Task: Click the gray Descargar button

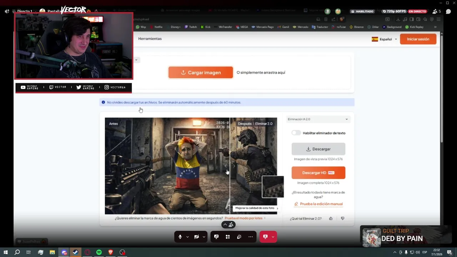Action: (x=318, y=149)
